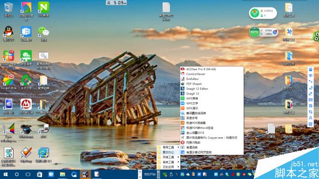Viewport: 319px width, 179px height.
Task: Click the clock widget showing 5:09
Action: [116, 3]
